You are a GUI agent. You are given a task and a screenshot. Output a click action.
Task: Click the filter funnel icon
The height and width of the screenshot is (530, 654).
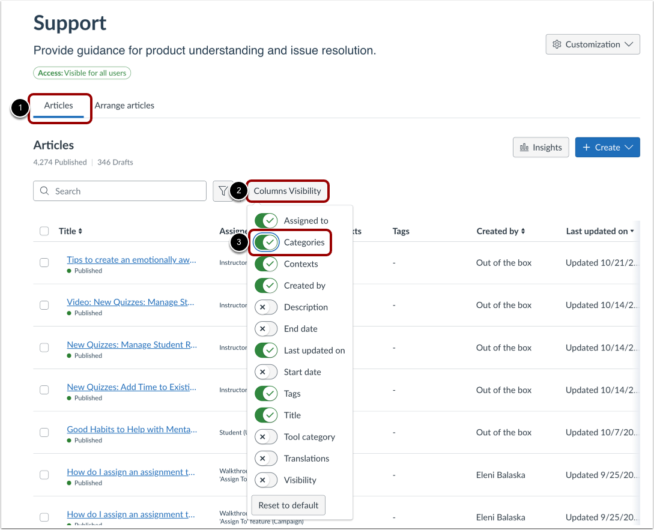pos(223,190)
